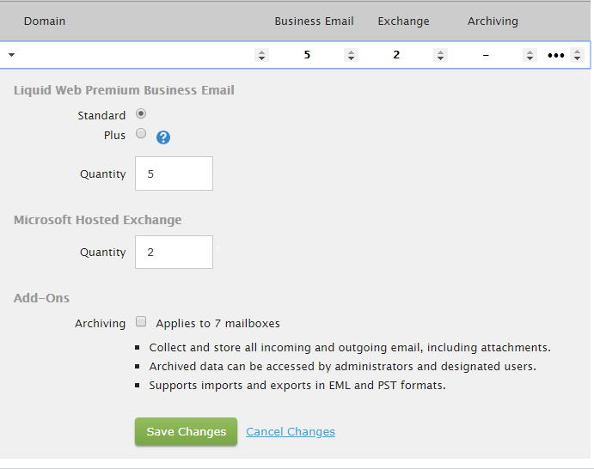Open the three-dots more options menu

(x=556, y=55)
